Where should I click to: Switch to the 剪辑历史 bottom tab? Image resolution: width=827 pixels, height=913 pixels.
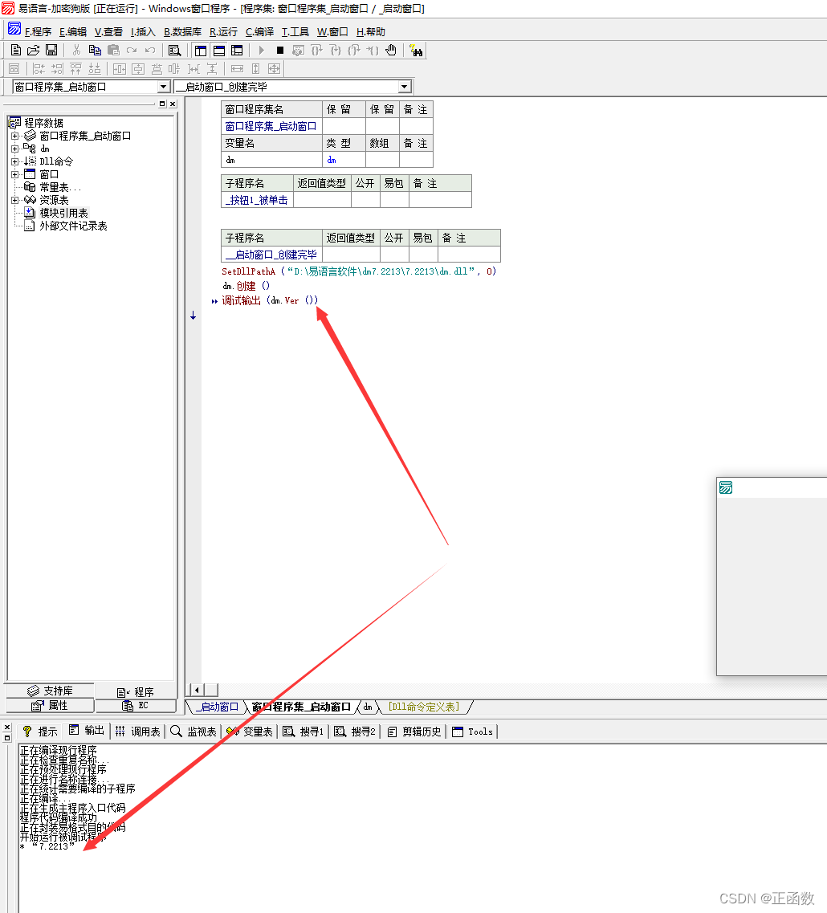pyautogui.click(x=414, y=732)
